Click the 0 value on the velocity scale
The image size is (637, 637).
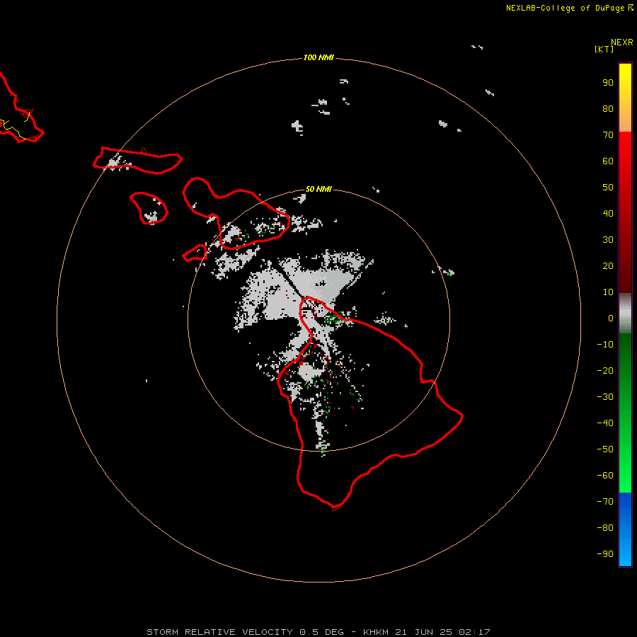pyautogui.click(x=611, y=318)
